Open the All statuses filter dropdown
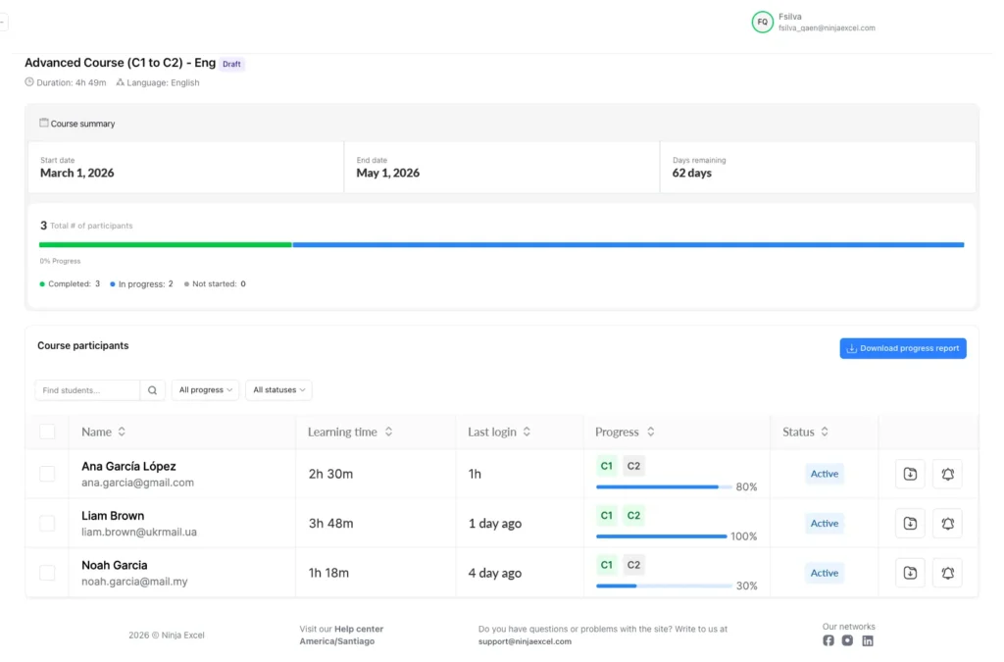The image size is (1004, 662). point(278,389)
